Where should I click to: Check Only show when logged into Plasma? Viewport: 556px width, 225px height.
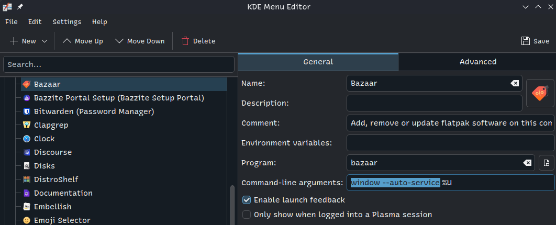[x=247, y=215]
